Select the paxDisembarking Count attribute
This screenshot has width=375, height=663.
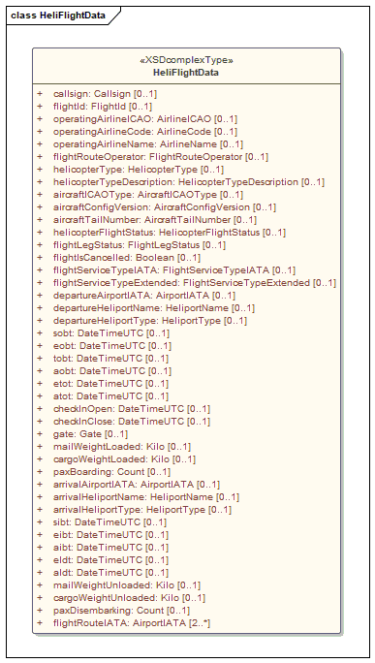[122, 610]
